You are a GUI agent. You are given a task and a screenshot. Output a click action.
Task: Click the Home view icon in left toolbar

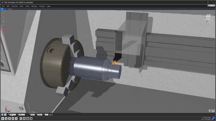[x=3, y=13]
